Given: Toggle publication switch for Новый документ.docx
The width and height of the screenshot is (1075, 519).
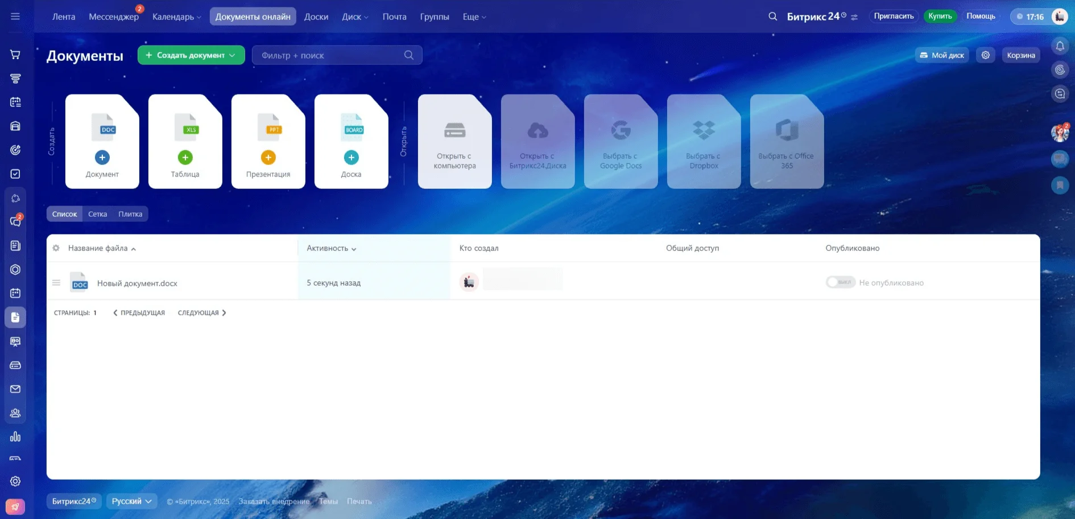Looking at the screenshot, I should 841,282.
